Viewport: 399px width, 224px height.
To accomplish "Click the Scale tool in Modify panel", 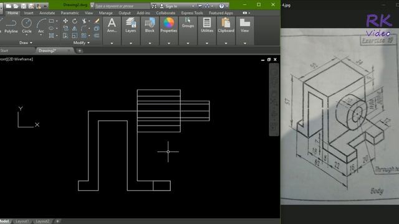I will click(x=75, y=35).
